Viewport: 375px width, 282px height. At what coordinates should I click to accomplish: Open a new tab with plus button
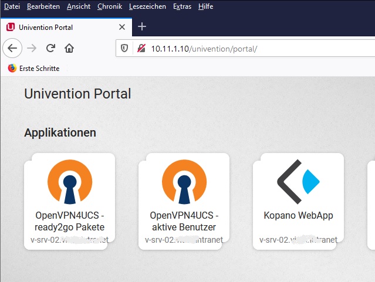pos(142,26)
